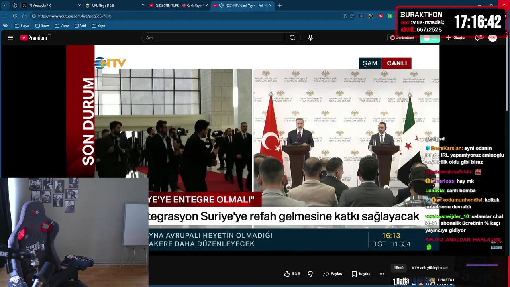This screenshot has width=510, height=287.
Task: Open the Oluştur create menu
Action: tap(456, 38)
